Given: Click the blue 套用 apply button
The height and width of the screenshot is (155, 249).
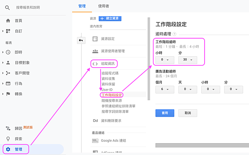Looking at the screenshot, I should pyautogui.click(x=165, y=113).
